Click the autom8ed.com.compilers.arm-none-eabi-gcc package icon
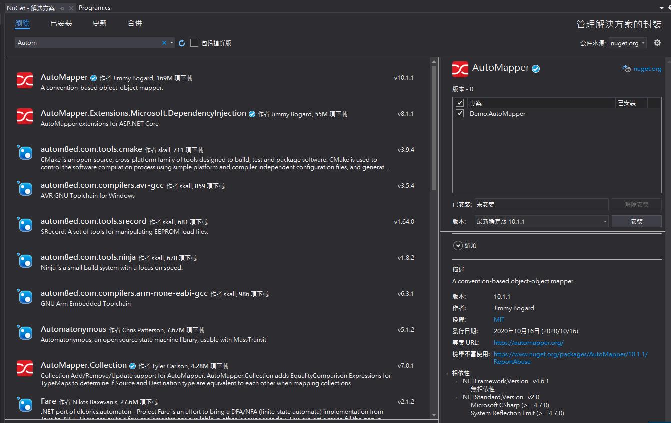671x423 pixels. 25,296
